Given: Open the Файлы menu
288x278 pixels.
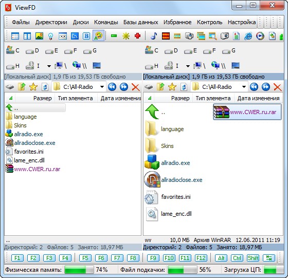Looking at the screenshot, I should [21, 22].
